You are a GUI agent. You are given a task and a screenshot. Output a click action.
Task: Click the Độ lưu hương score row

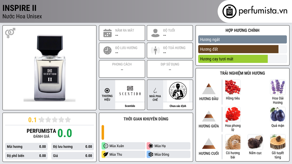tap(72, 147)
